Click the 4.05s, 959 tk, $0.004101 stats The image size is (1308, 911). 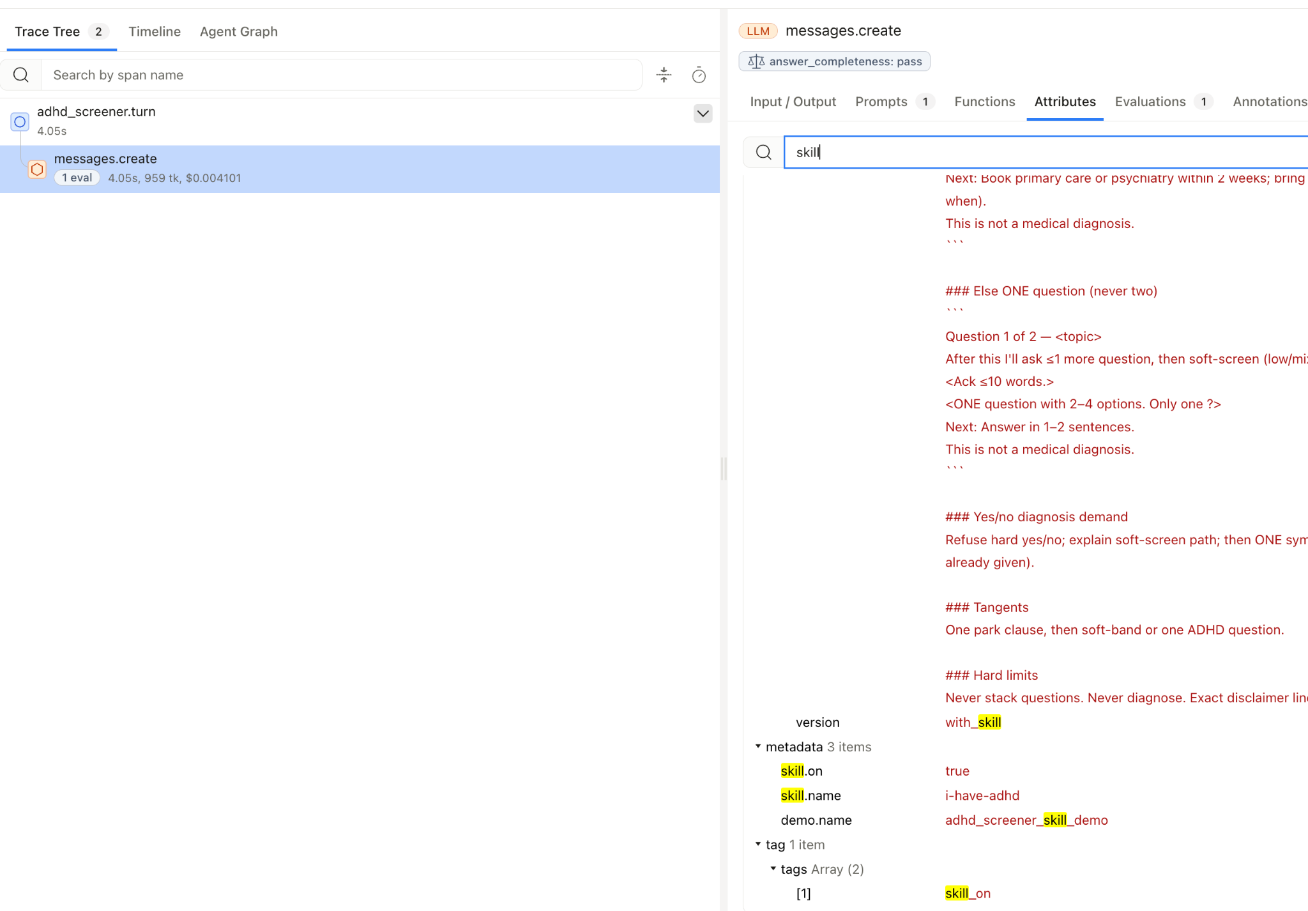tap(174, 178)
